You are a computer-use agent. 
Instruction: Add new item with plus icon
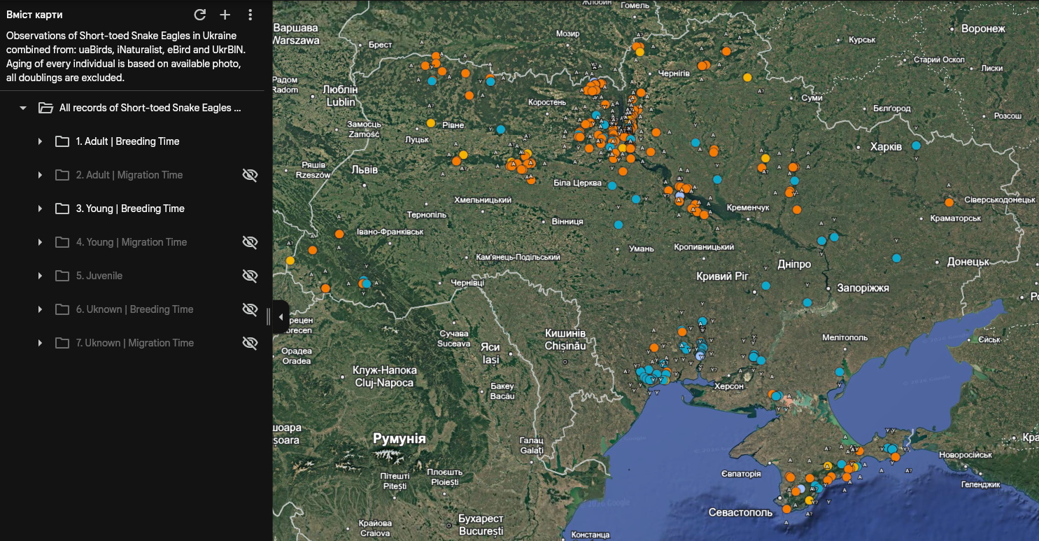point(225,15)
